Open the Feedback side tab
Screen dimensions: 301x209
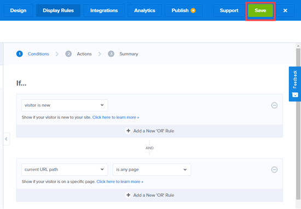pyautogui.click(x=295, y=84)
